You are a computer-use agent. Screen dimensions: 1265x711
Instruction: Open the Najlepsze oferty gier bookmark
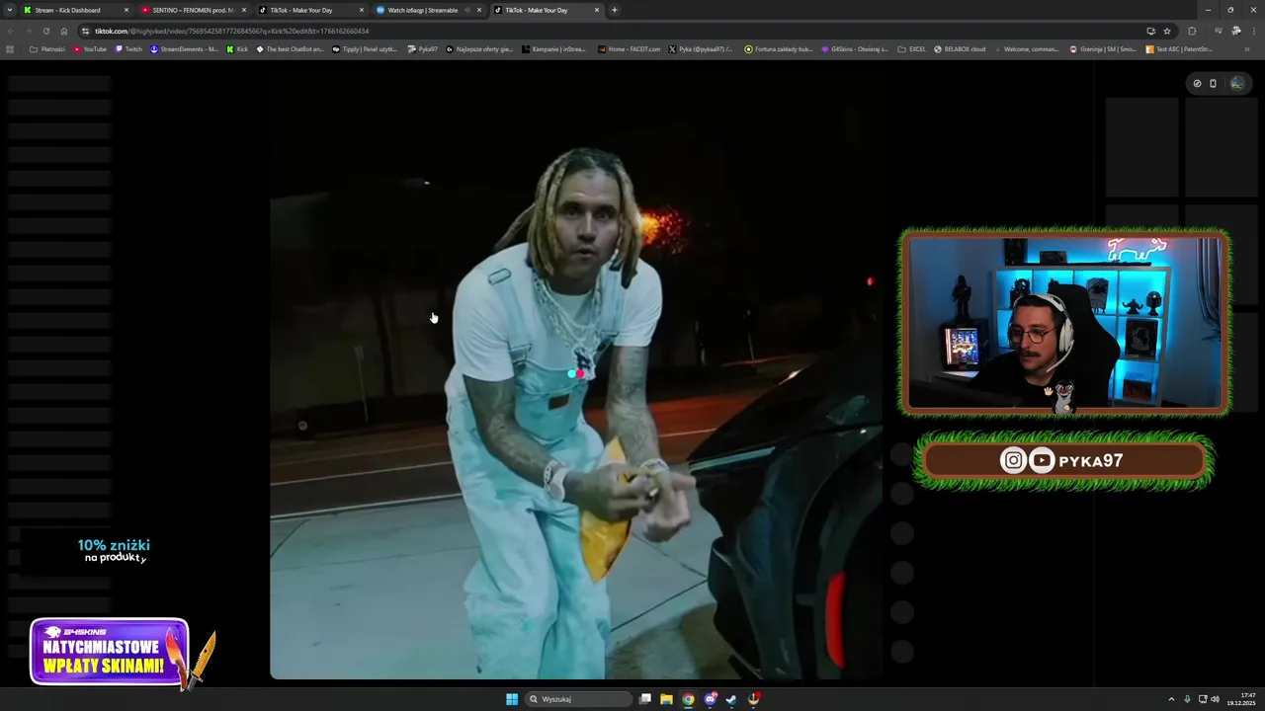[479, 48]
